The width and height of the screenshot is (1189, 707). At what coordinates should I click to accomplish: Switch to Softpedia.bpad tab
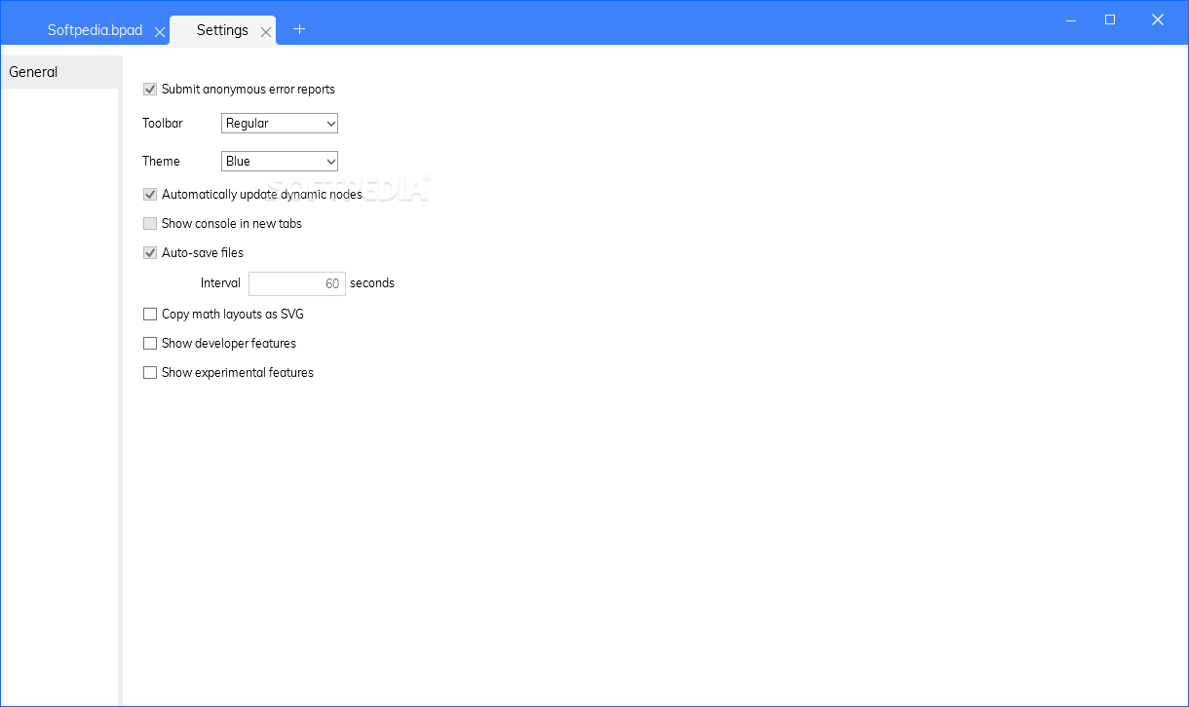click(x=95, y=30)
